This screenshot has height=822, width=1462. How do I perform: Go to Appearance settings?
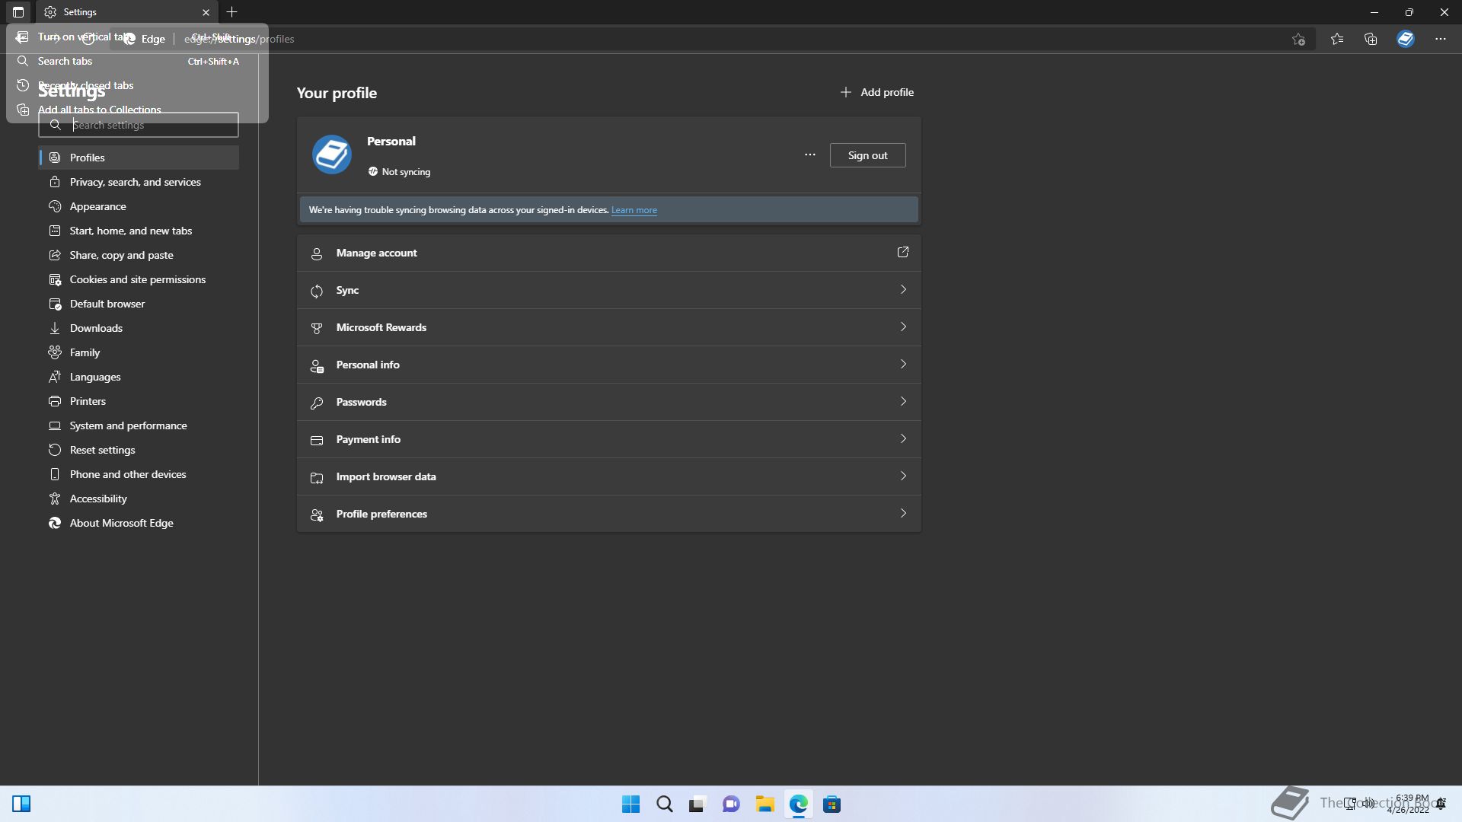click(x=139, y=206)
